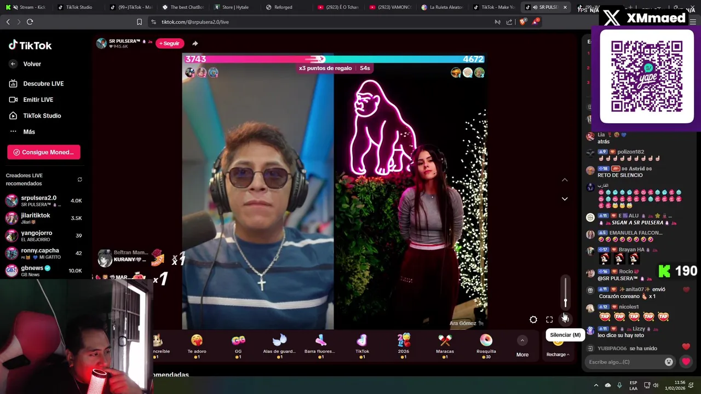The image size is (701, 394).
Task: Send the 2026 gift
Action: pyautogui.click(x=404, y=346)
